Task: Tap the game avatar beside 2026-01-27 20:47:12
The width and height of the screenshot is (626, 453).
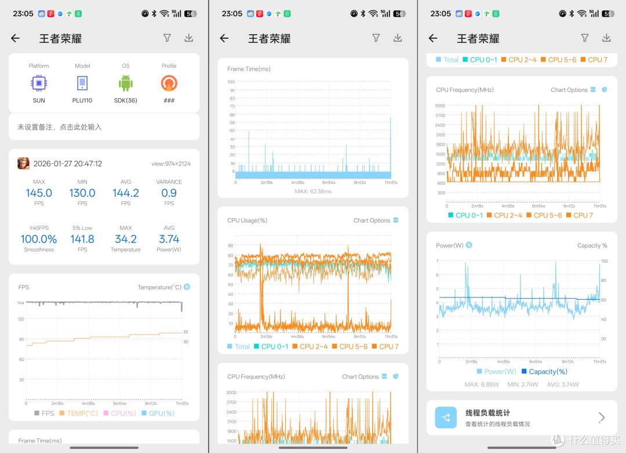Action: [23, 163]
